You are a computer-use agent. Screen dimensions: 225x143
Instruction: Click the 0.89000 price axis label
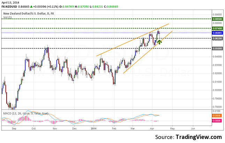[x=218, y=15]
